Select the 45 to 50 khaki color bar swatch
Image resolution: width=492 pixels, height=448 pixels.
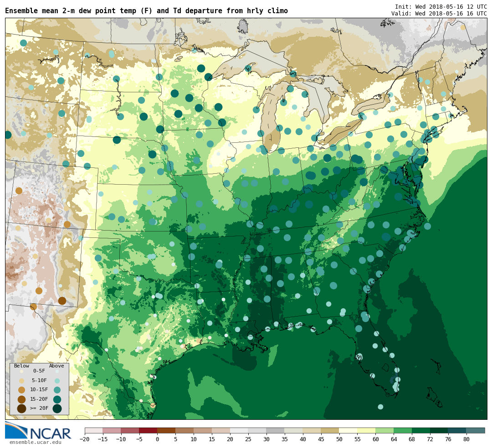point(330,430)
